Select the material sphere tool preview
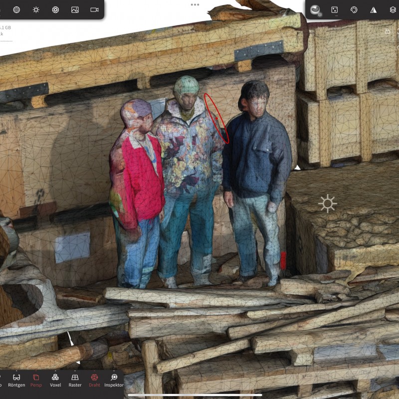The image size is (399, 399). click(x=315, y=9)
